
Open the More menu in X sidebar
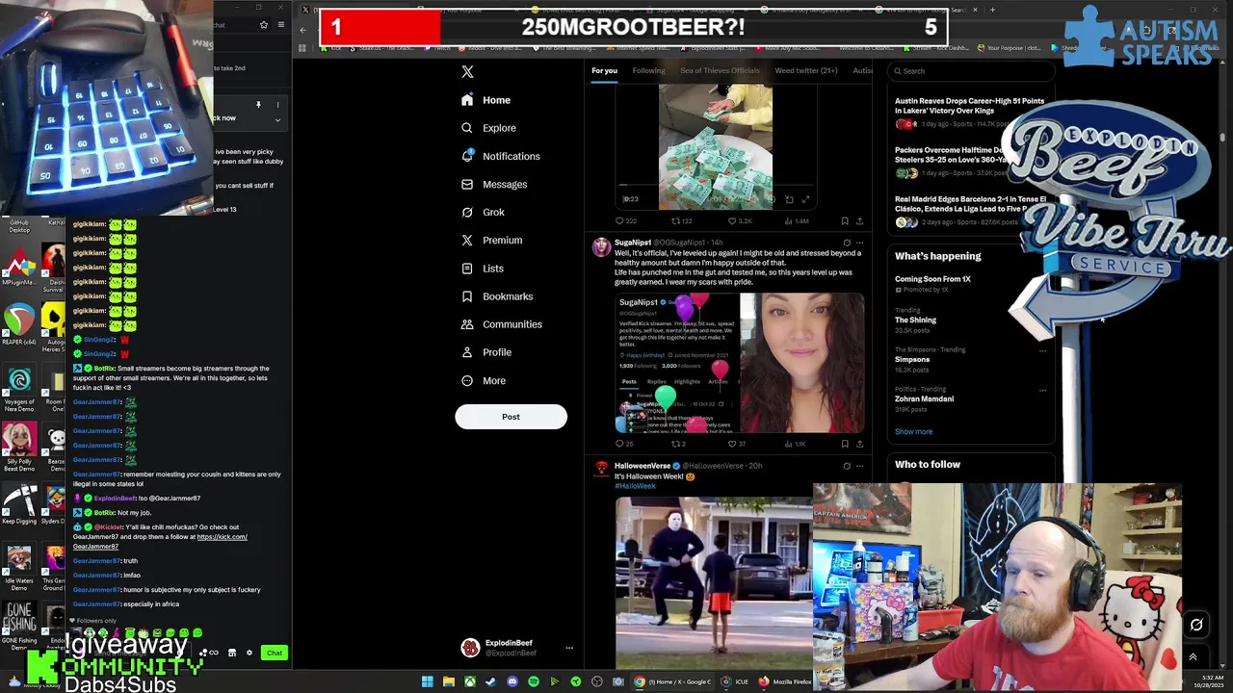pyautogui.click(x=484, y=380)
